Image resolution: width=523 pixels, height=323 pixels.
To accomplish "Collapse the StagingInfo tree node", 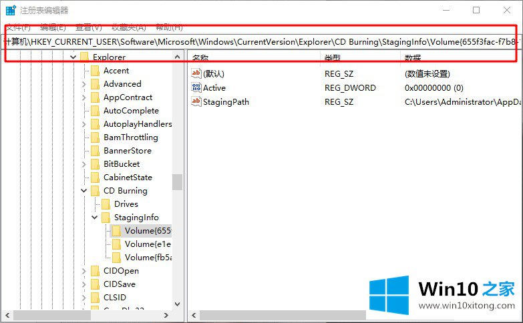I will click(x=95, y=218).
